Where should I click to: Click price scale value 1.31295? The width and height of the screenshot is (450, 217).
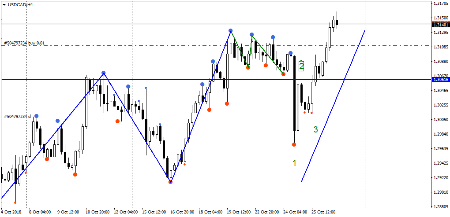[441, 32]
